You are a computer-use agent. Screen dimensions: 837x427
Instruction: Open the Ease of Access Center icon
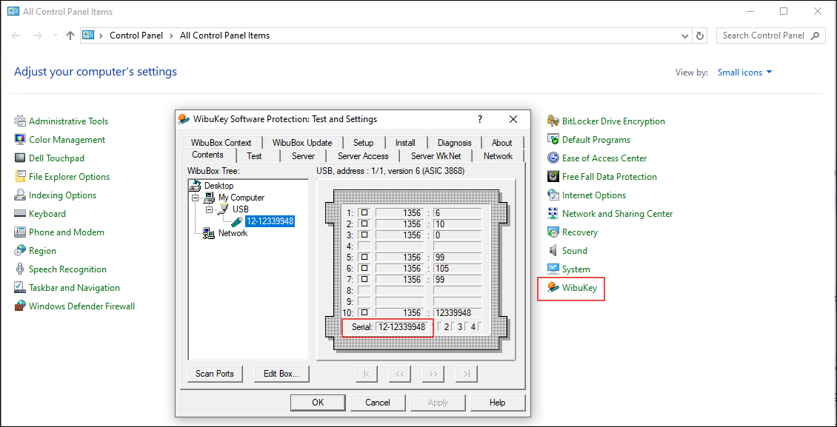(x=553, y=158)
